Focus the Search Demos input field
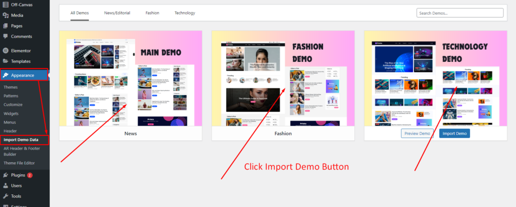Viewport: 516px width, 207px height. (x=460, y=13)
